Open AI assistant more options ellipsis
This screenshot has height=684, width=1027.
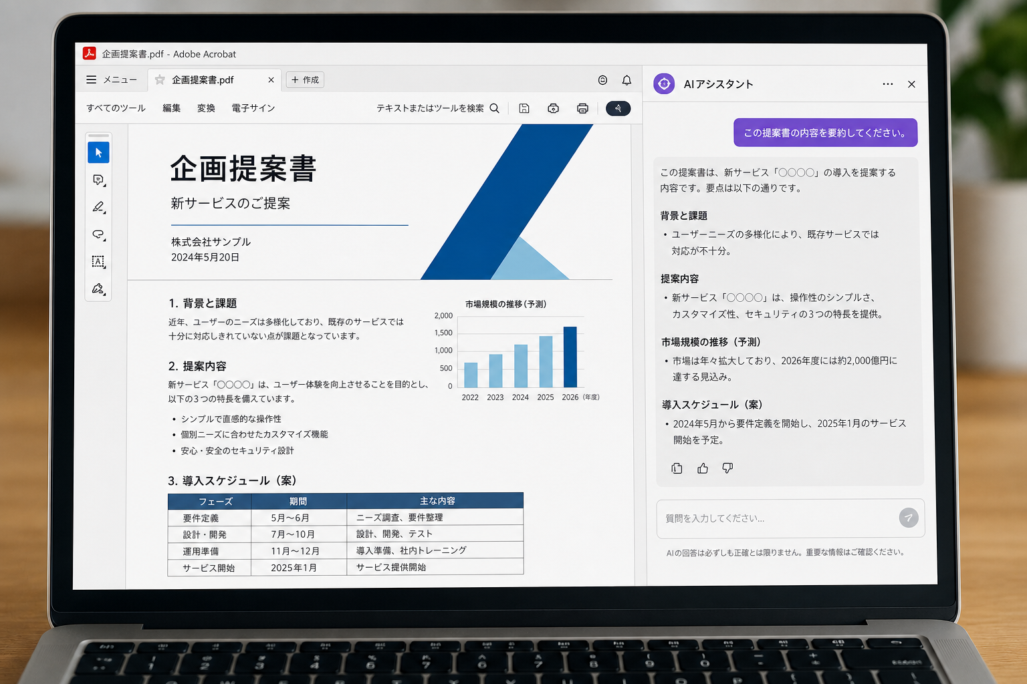(887, 84)
